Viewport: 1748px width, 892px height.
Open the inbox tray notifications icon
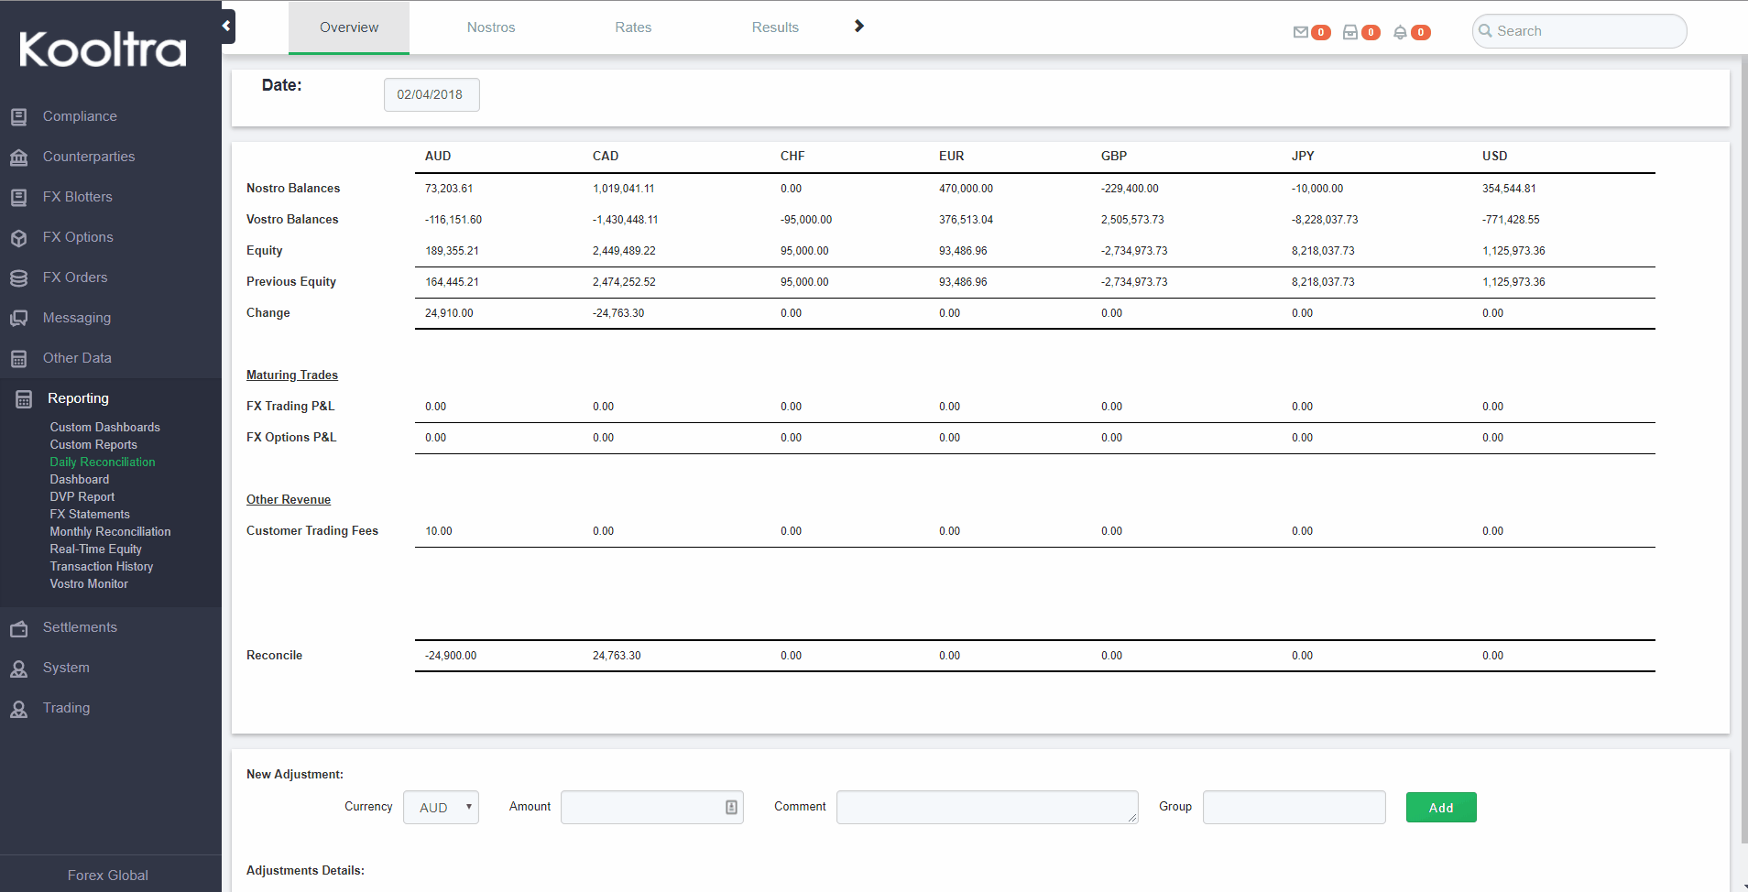tap(1349, 32)
